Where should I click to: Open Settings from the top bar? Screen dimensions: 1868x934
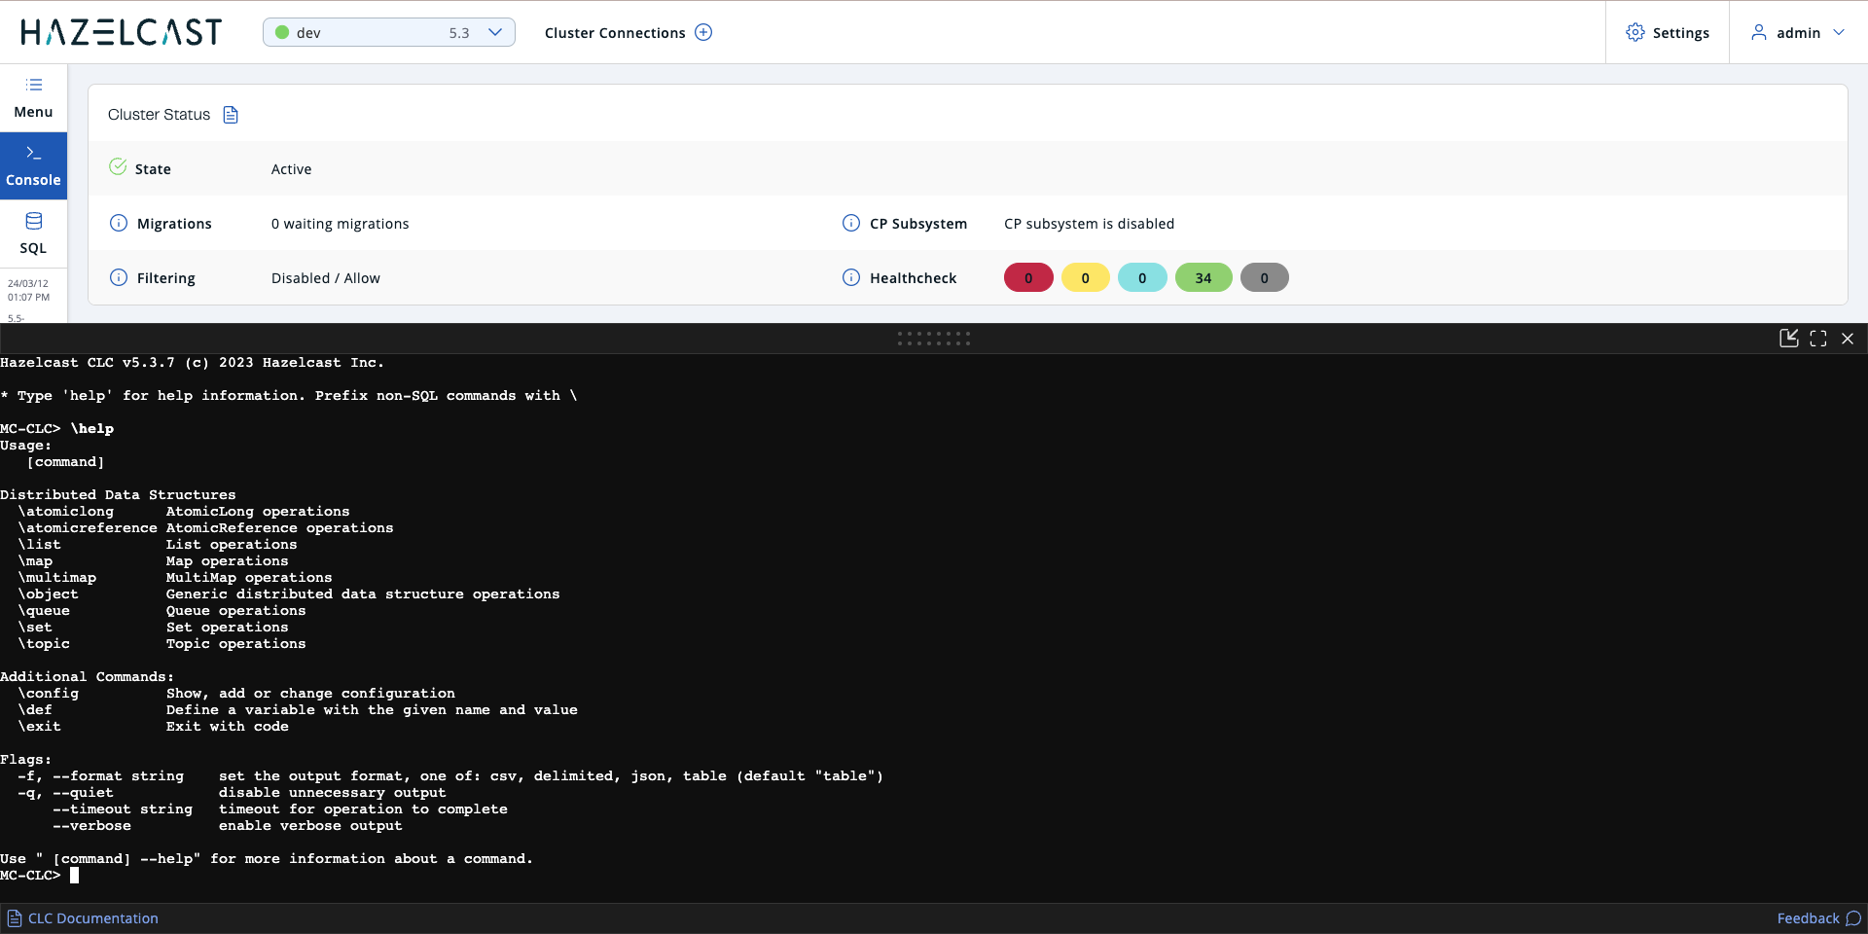coord(1667,32)
